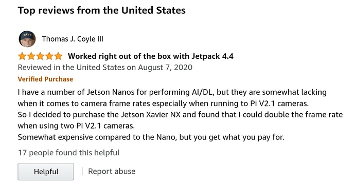Click the fifth orange rating star
Screen dimensions: 355x186
coord(58,56)
